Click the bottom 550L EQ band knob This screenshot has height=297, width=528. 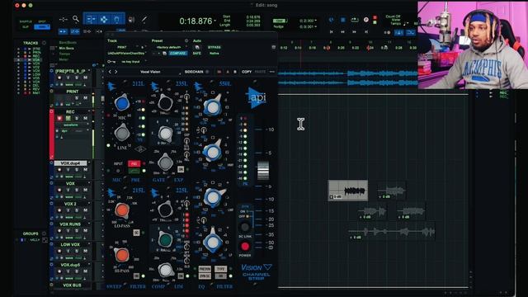pyautogui.click(x=213, y=242)
